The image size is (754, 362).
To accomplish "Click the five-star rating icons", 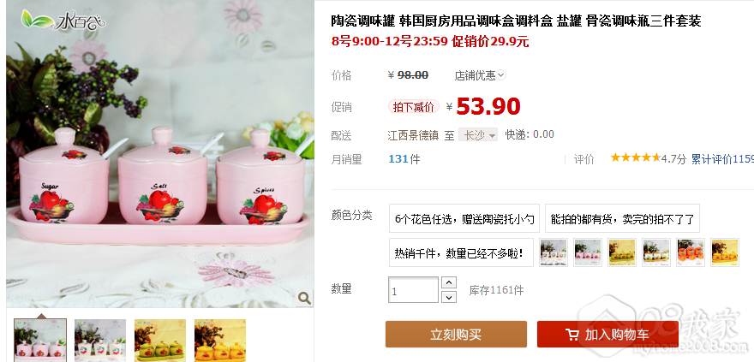I will (635, 158).
